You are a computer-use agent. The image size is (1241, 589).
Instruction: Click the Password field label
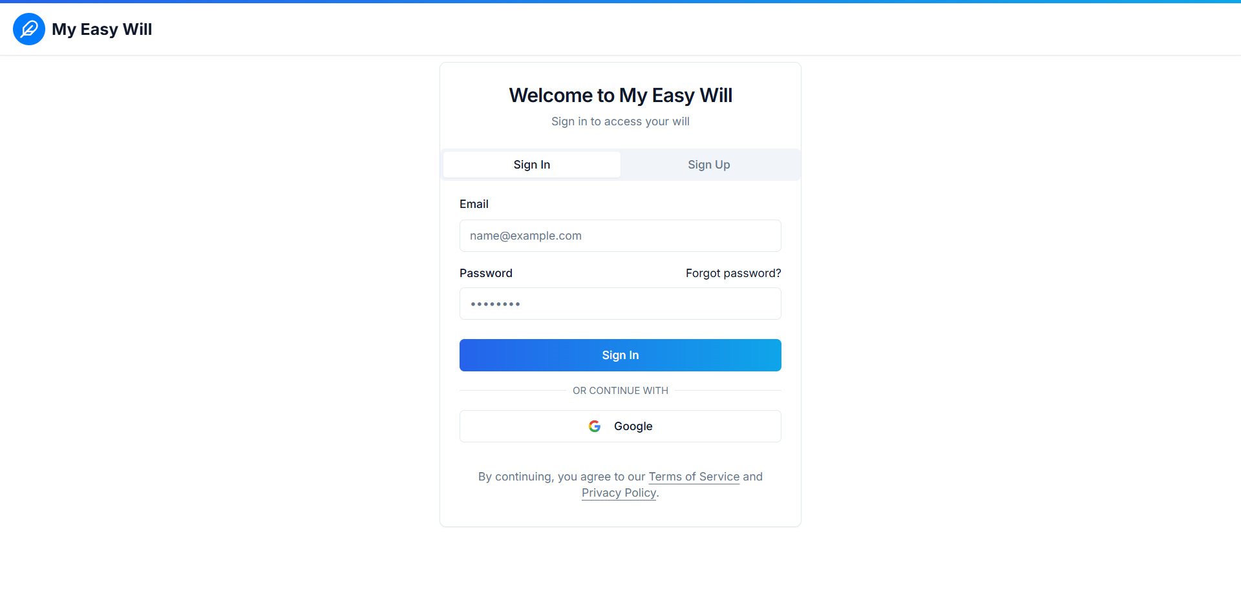(486, 273)
